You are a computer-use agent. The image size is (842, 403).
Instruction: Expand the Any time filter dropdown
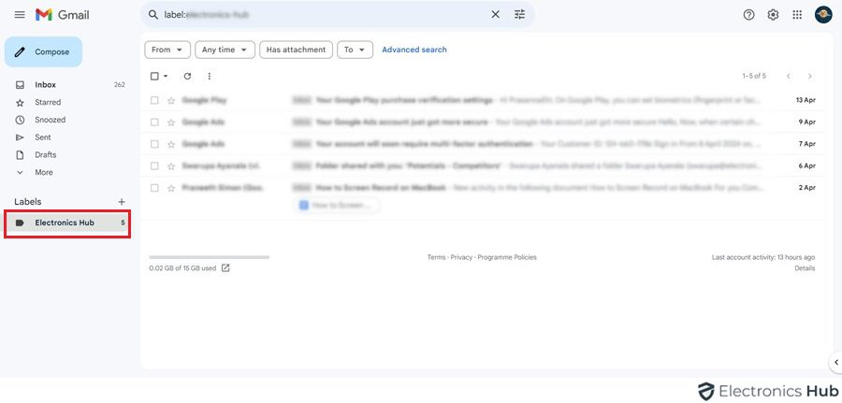pyautogui.click(x=225, y=50)
